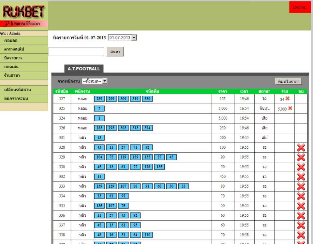The image size is (313, 244).
Task: Delete bill 333 using its red X
Action: tap(301, 186)
